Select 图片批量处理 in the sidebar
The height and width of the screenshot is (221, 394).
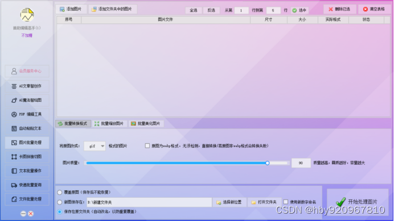coord(27,143)
